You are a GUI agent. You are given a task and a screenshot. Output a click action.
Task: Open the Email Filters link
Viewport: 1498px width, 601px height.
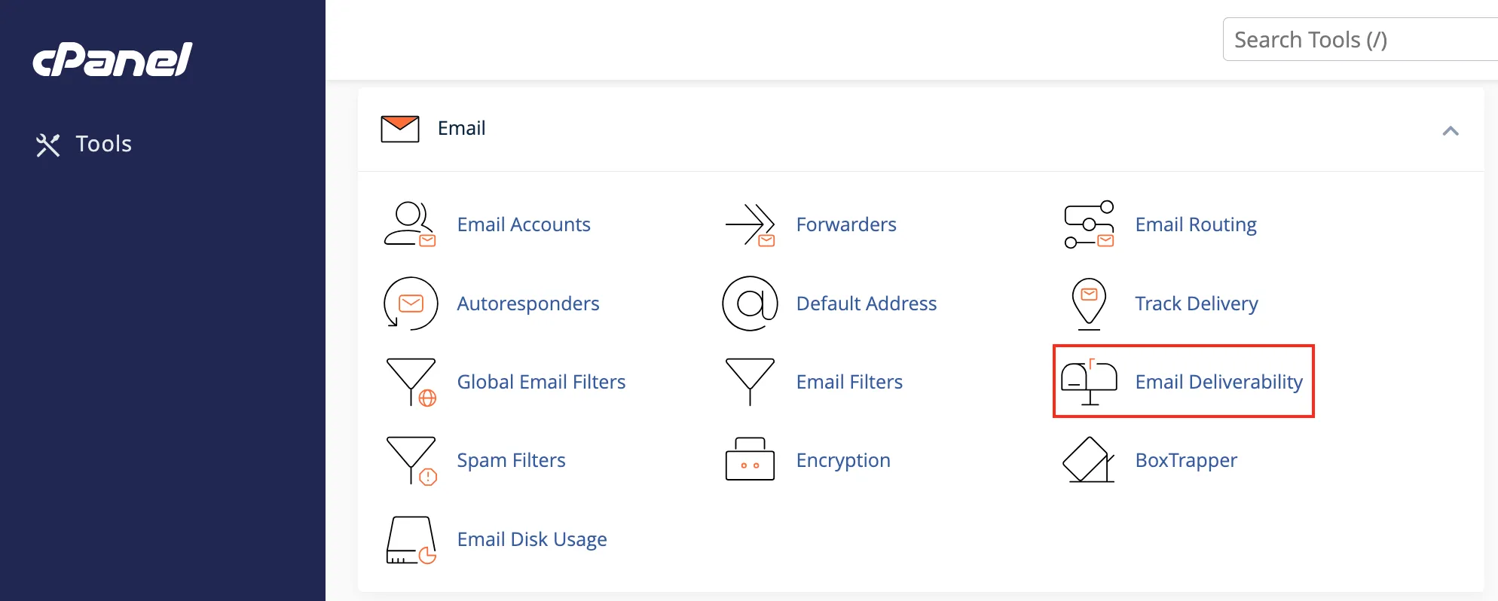tap(849, 383)
